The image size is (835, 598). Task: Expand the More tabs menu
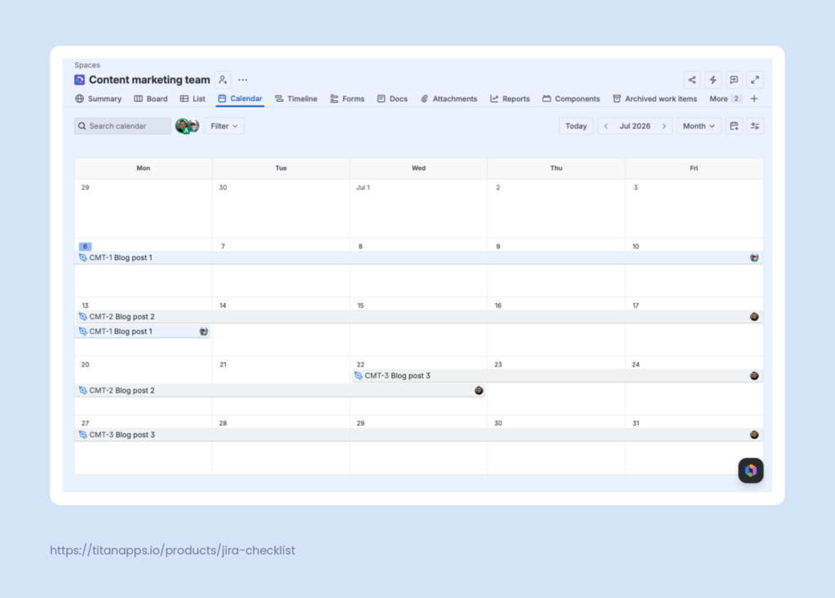(724, 99)
